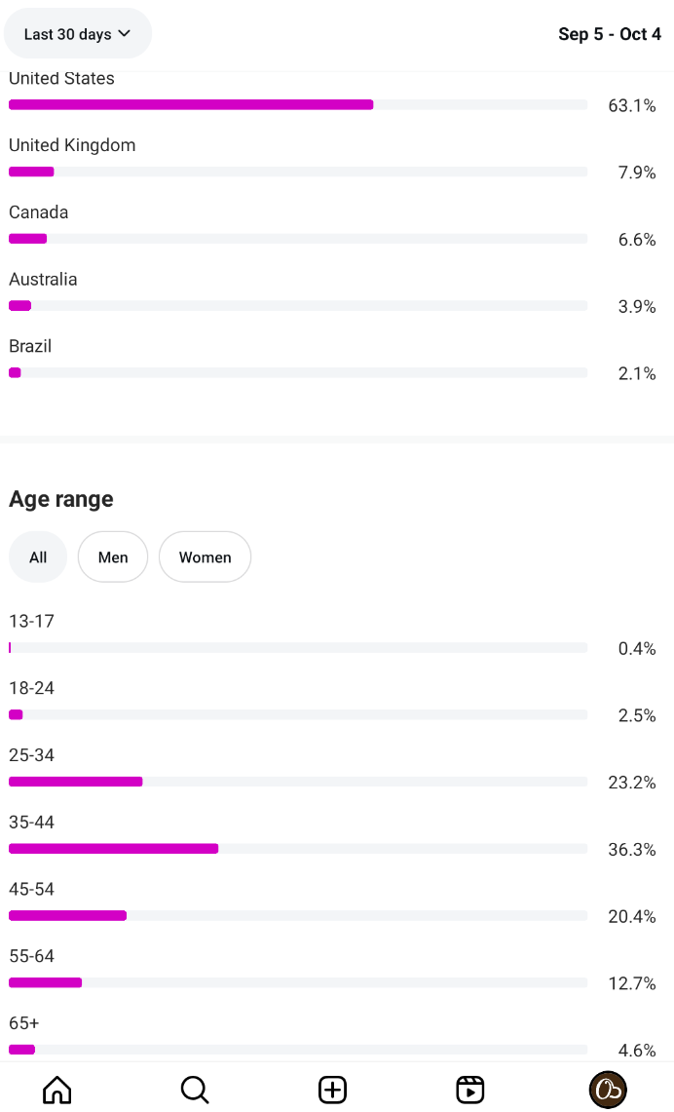The height and width of the screenshot is (1112, 674).
Task: Select the 63.1% United States value
Action: (x=632, y=105)
